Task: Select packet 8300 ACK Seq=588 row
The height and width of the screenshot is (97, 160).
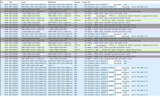Action: point(80,23)
